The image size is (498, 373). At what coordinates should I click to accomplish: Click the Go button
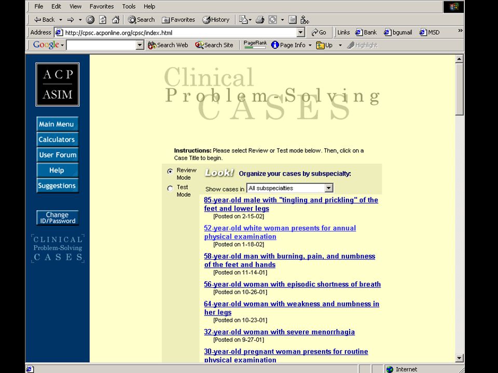coord(319,32)
